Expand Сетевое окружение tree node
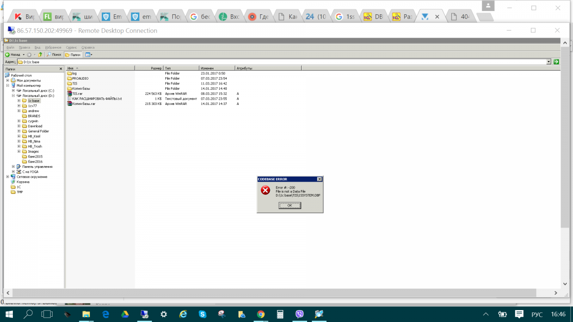 click(8, 177)
